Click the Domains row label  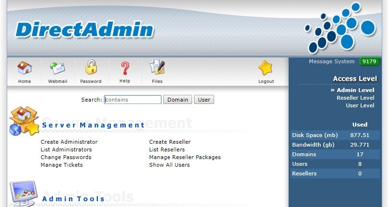tap(304, 154)
